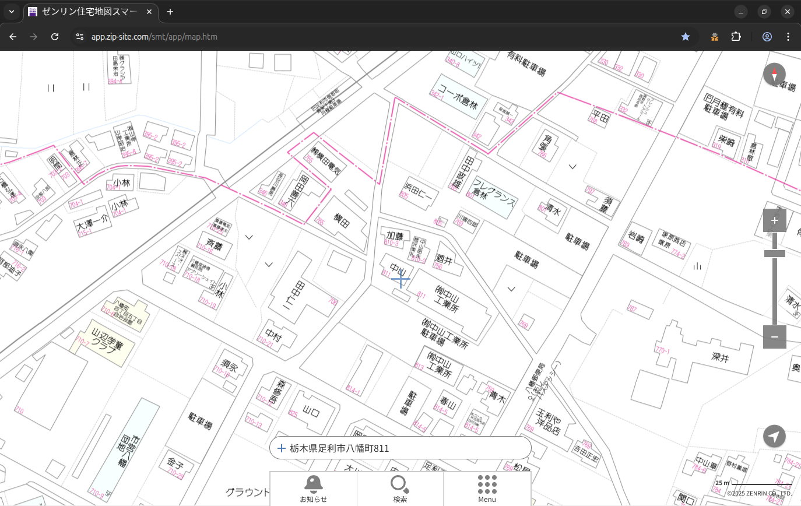Reload the current page
Image resolution: width=801 pixels, height=506 pixels.
(55, 37)
